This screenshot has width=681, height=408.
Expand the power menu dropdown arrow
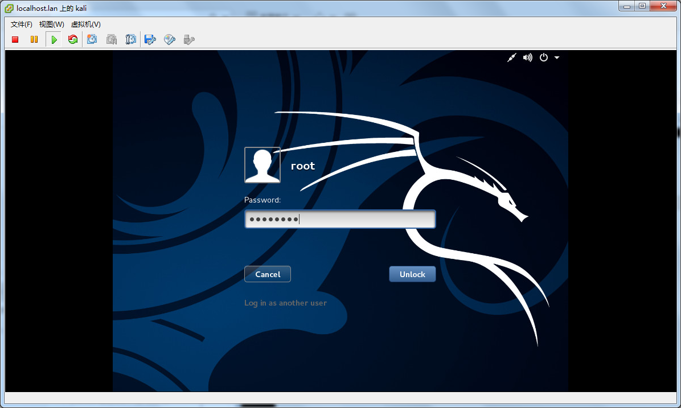(x=557, y=57)
